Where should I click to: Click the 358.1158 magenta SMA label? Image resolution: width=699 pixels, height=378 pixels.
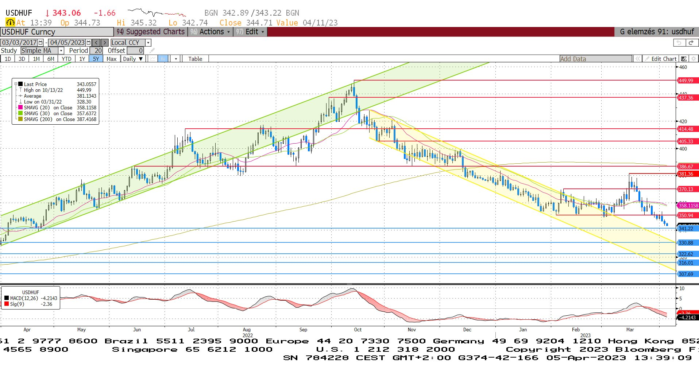click(688, 206)
